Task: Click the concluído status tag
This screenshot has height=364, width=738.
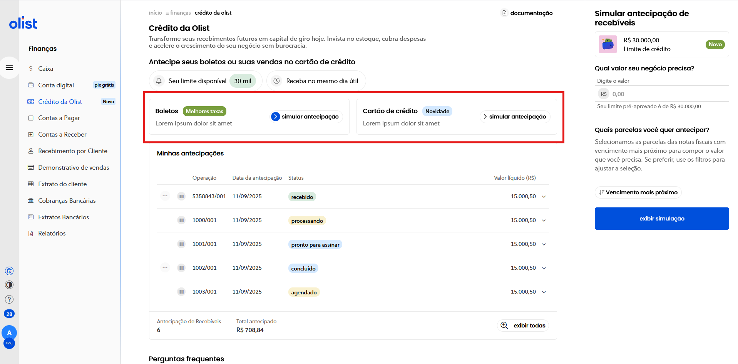Action: point(303,268)
